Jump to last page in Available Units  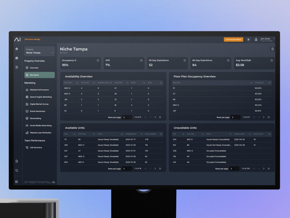pos(160,169)
